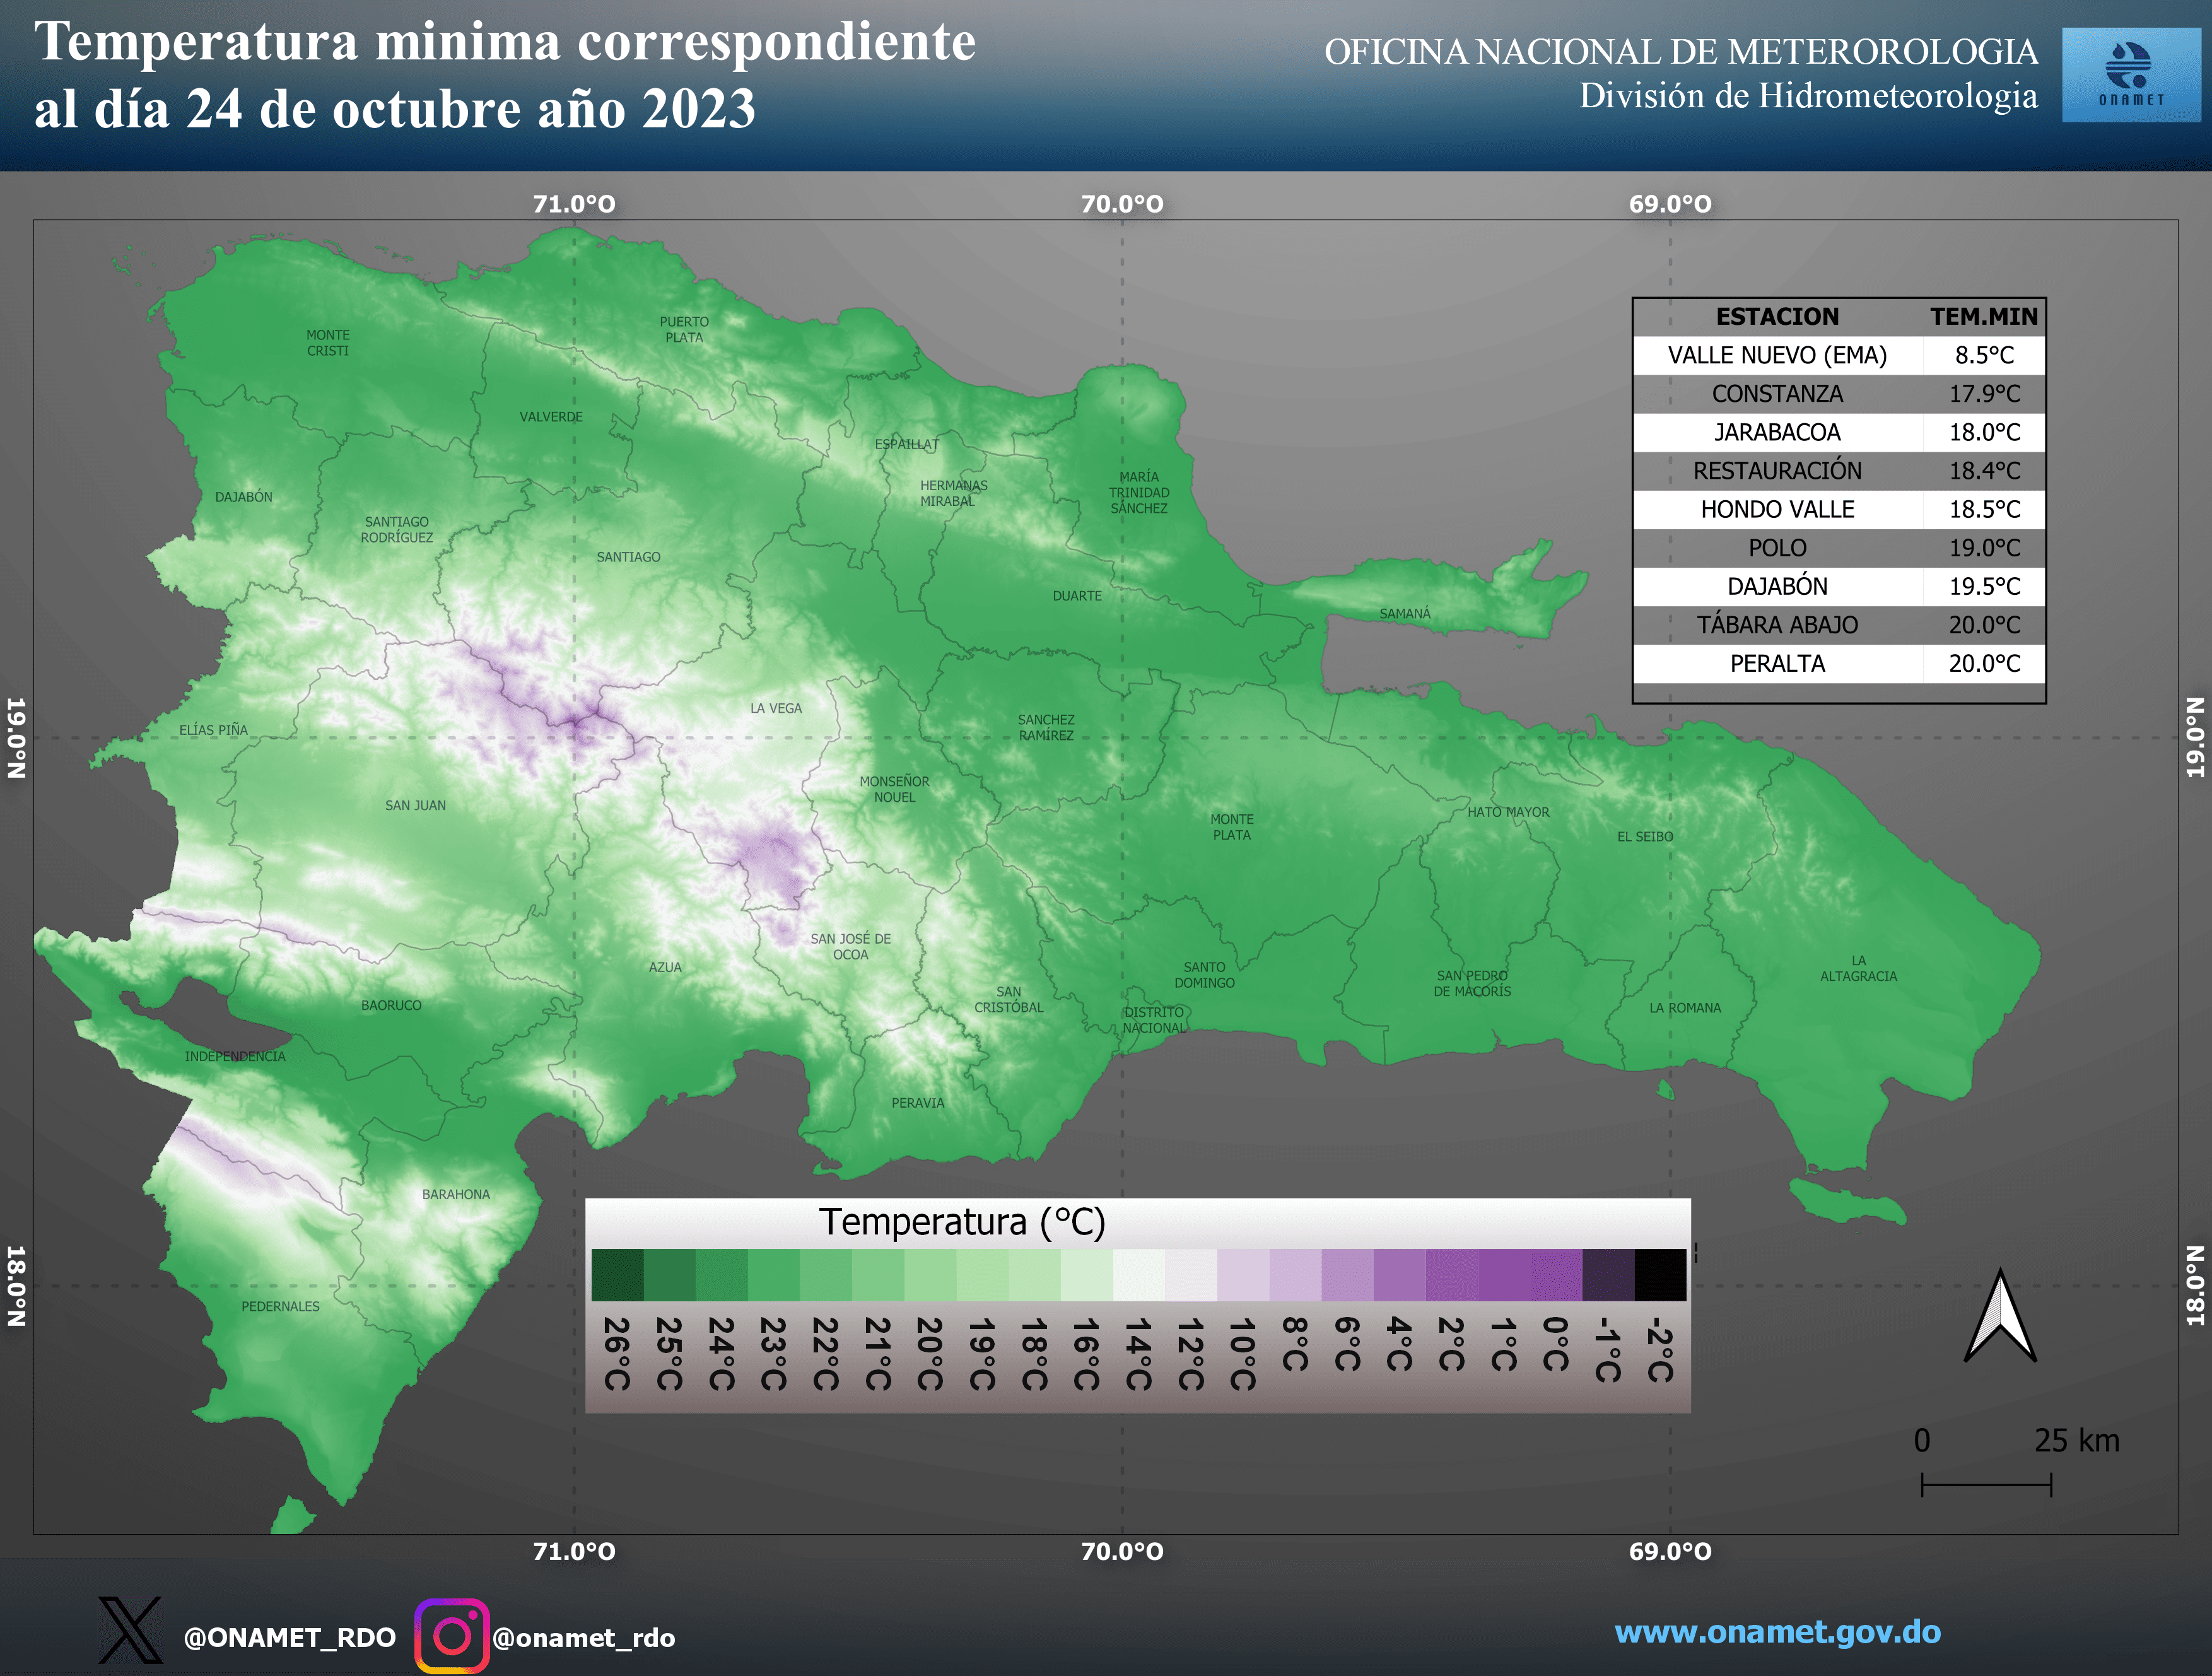The height and width of the screenshot is (1676, 2212).
Task: Click the ELÍAS PIÑA province label
Action: [213, 730]
